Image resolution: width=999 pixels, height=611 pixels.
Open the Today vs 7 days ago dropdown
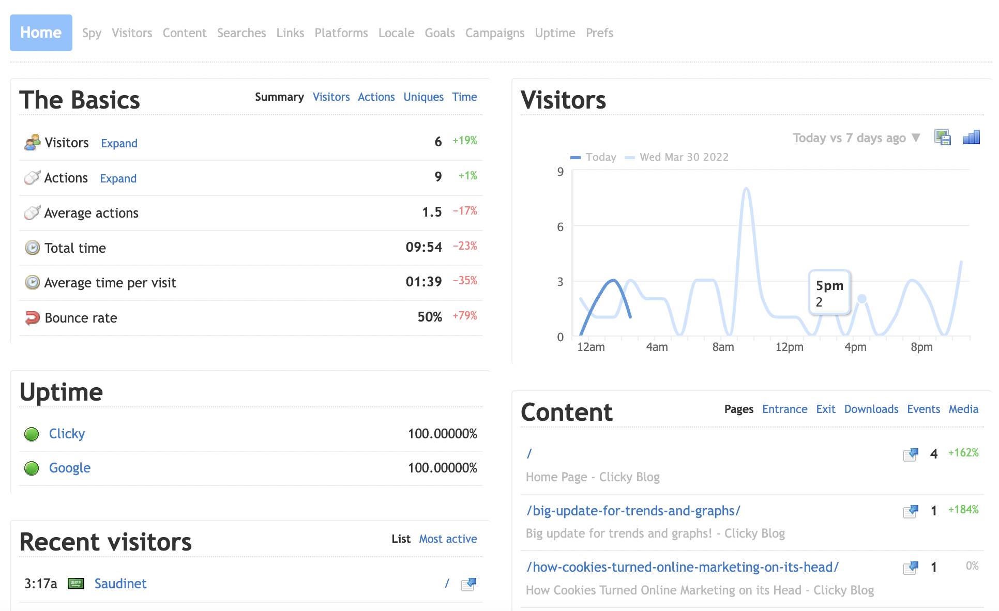tap(856, 138)
